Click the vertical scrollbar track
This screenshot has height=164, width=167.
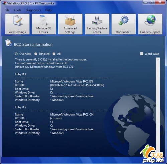click(158, 105)
